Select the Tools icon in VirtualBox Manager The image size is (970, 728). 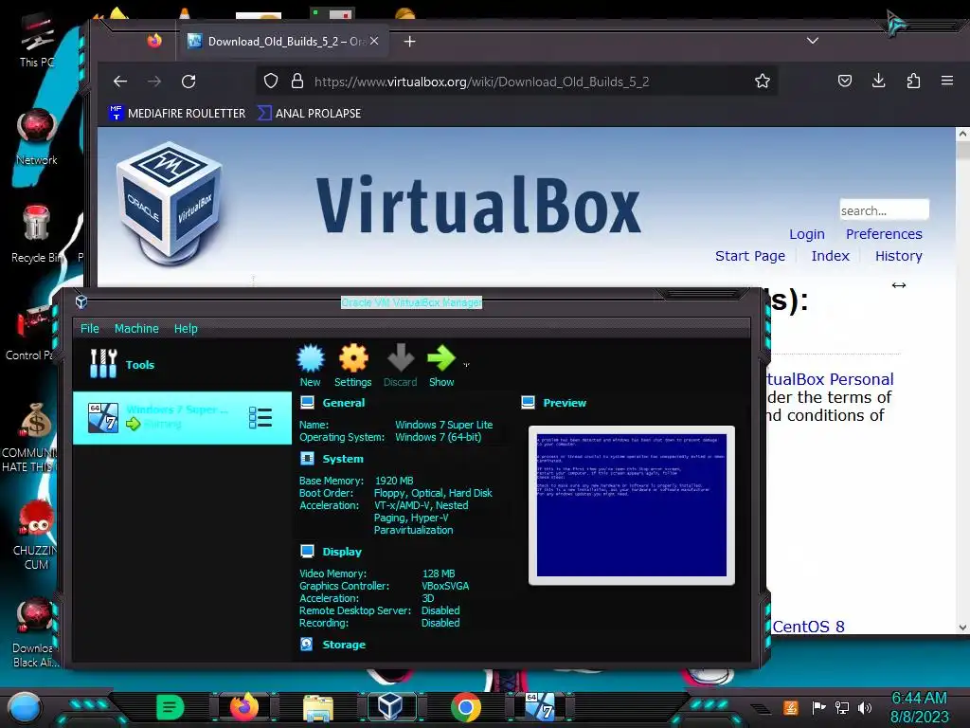pyautogui.click(x=103, y=364)
